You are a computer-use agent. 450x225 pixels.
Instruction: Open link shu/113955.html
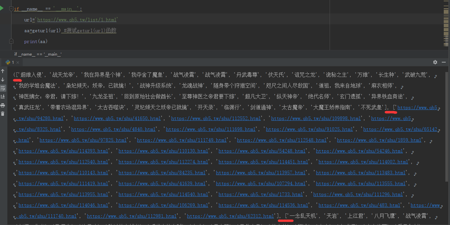[63, 194]
